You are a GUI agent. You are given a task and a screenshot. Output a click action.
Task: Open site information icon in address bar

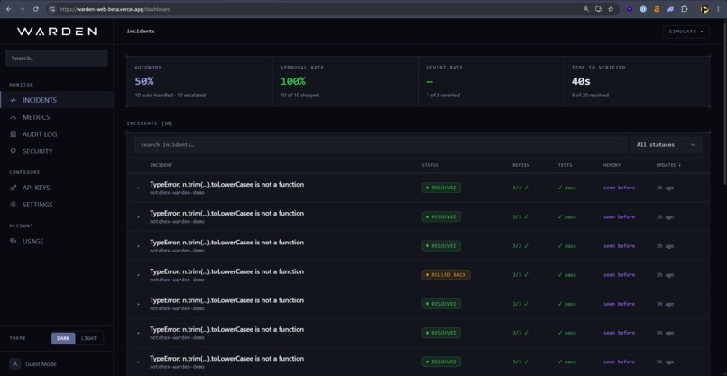click(52, 9)
